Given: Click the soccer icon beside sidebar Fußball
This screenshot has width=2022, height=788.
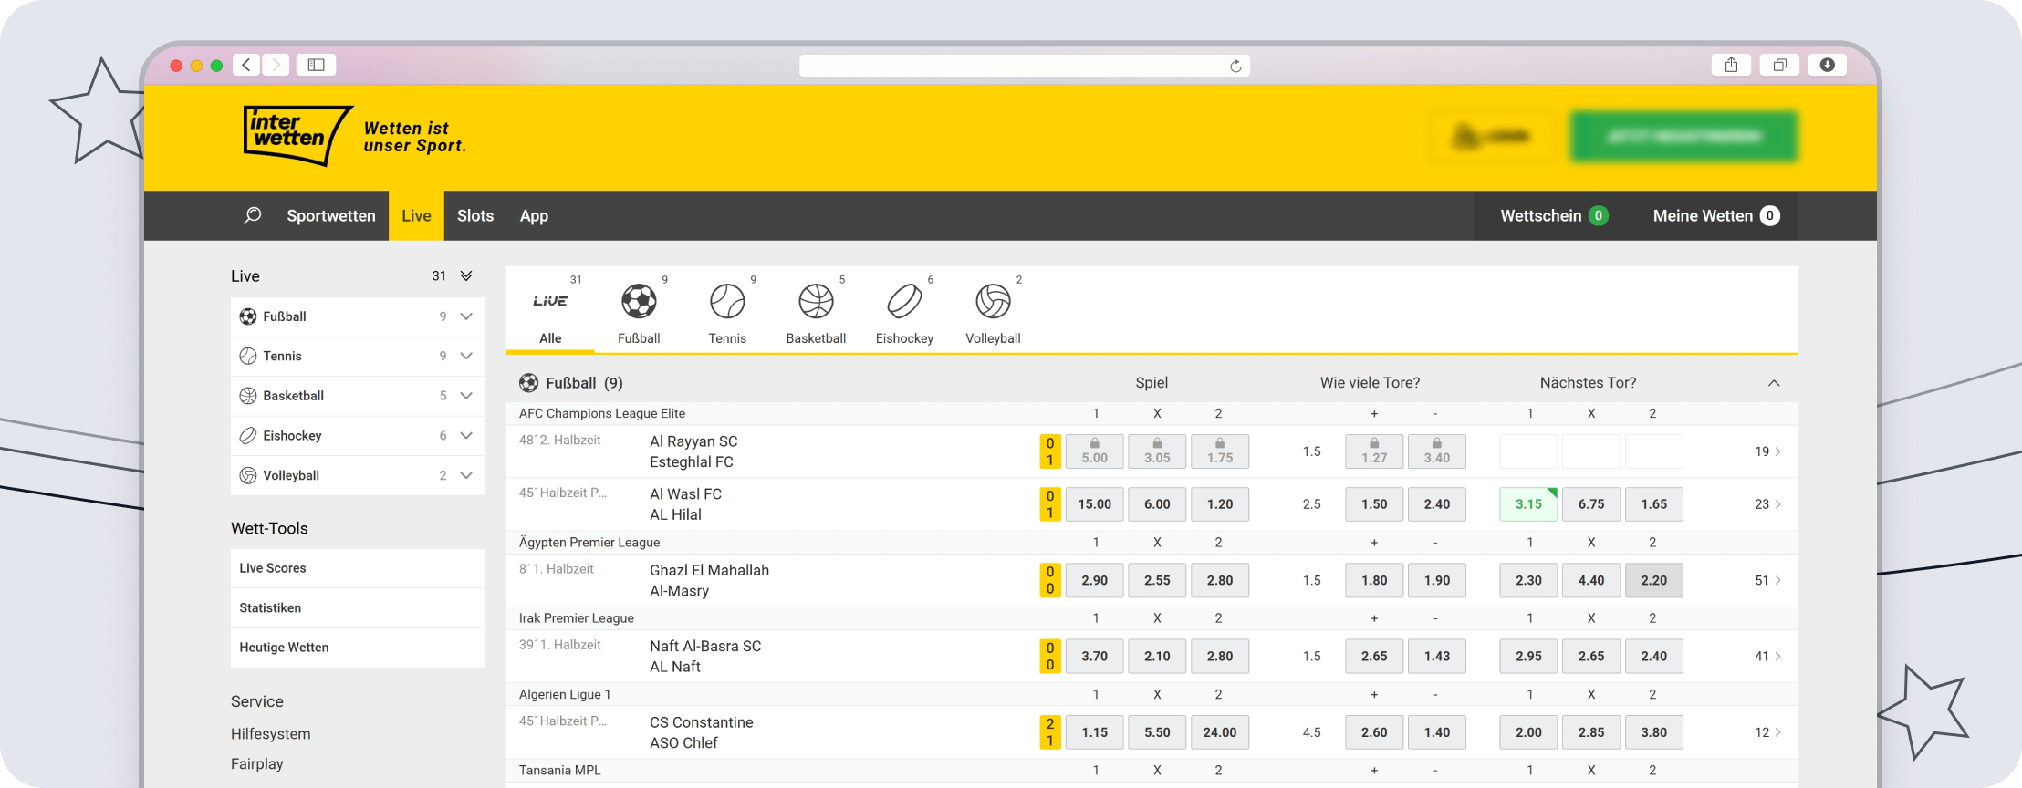Looking at the screenshot, I should [248, 316].
